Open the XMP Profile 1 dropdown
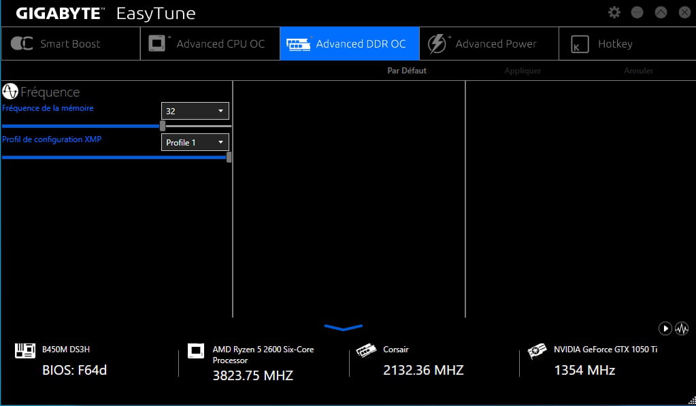The image size is (696, 406). (195, 142)
